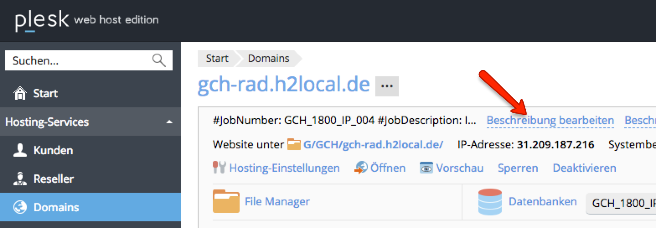Open the website folder path link
The height and width of the screenshot is (228, 656).
click(373, 145)
